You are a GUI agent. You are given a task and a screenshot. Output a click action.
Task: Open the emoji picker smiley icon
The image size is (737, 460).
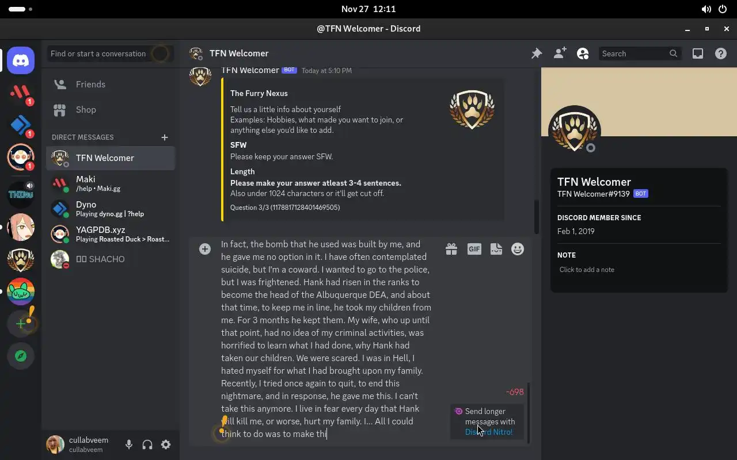tap(518, 249)
